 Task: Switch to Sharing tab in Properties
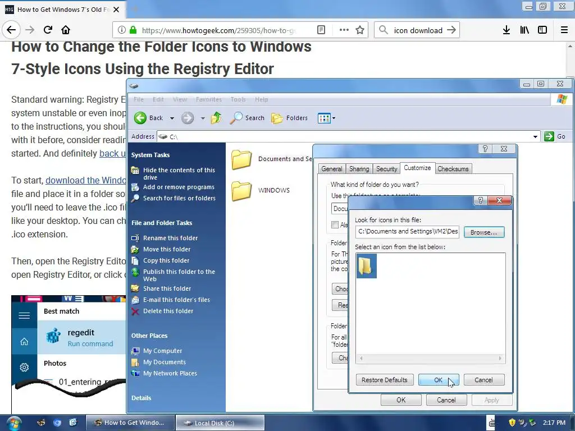pyautogui.click(x=359, y=169)
